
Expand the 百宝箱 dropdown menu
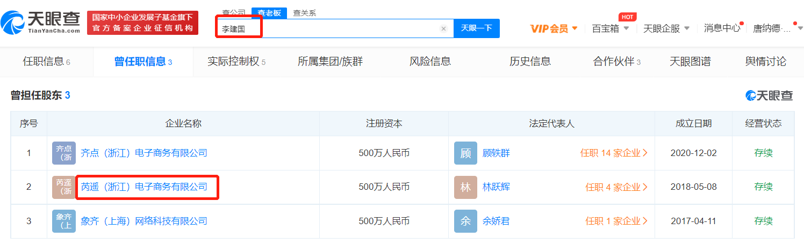pyautogui.click(x=610, y=28)
